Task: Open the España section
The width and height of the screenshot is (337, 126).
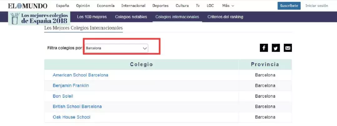Action: tap(62, 6)
